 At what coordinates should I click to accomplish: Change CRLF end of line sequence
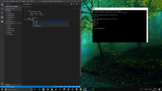point(69,87)
